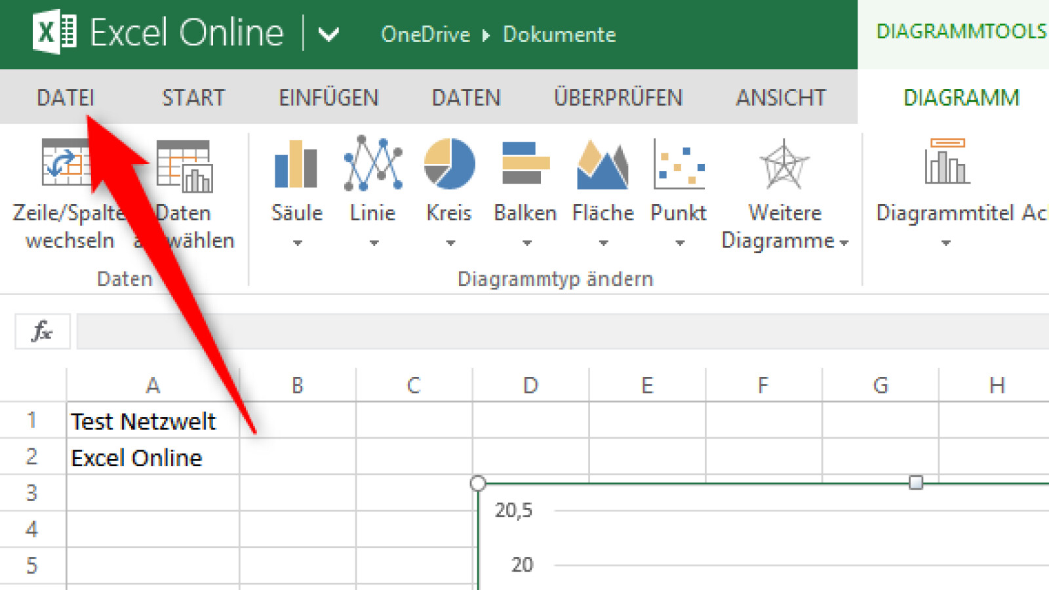Click the chart axis value 20
1049x590 pixels.
[x=522, y=564]
